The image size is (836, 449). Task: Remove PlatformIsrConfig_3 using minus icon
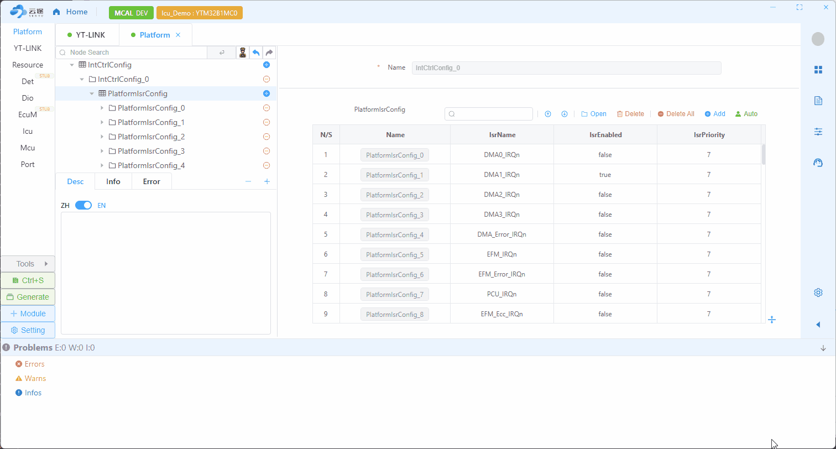(x=266, y=151)
